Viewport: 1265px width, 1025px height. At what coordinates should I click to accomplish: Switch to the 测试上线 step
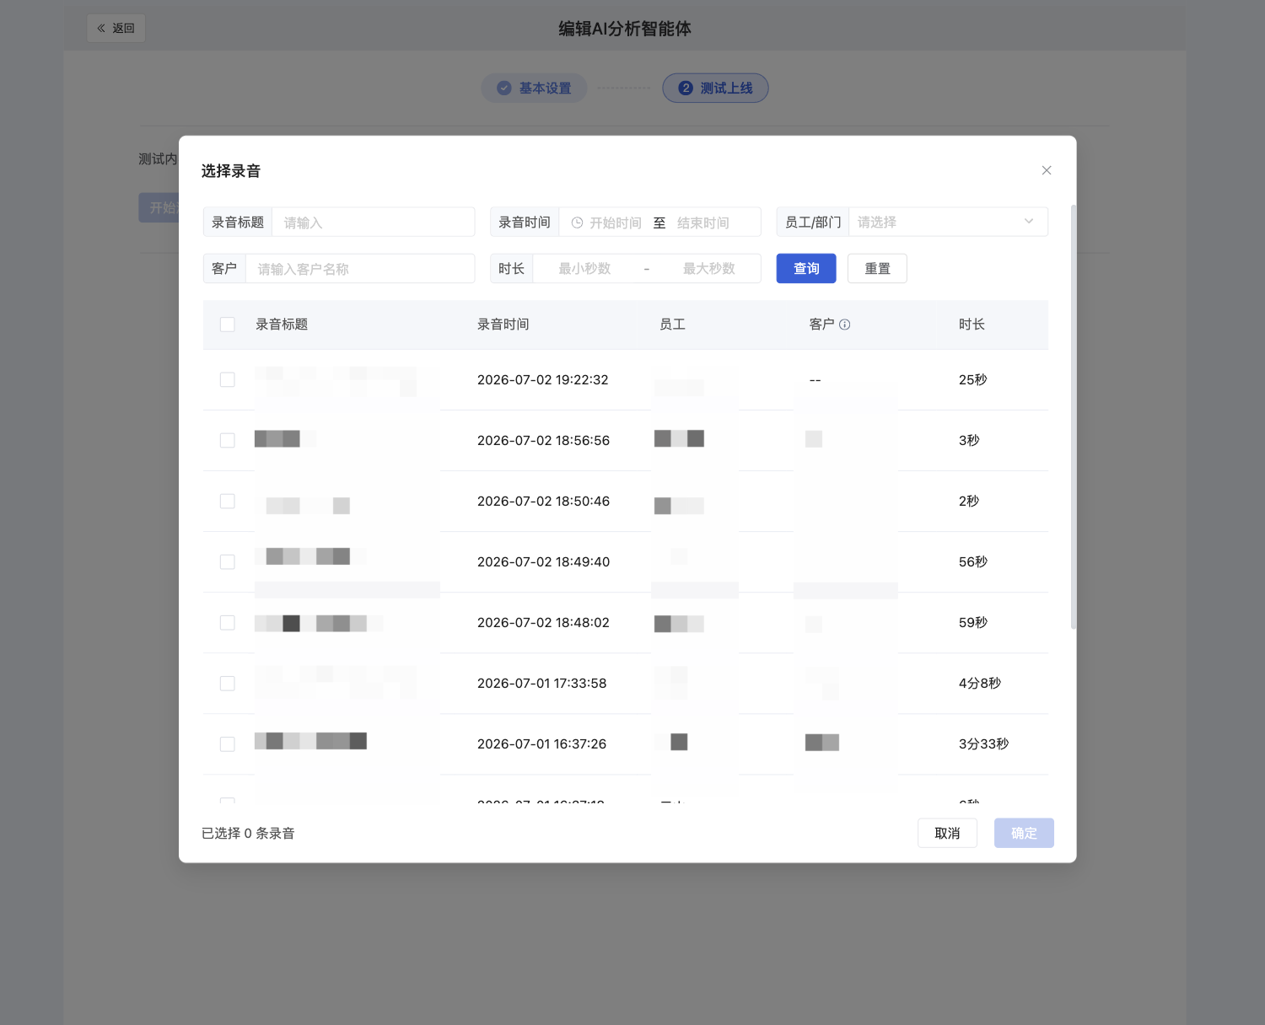click(715, 88)
